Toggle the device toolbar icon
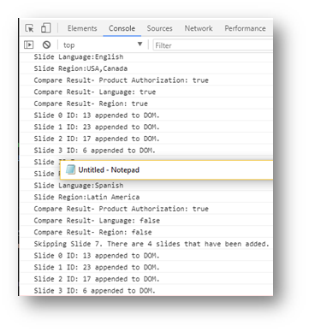 [45, 28]
